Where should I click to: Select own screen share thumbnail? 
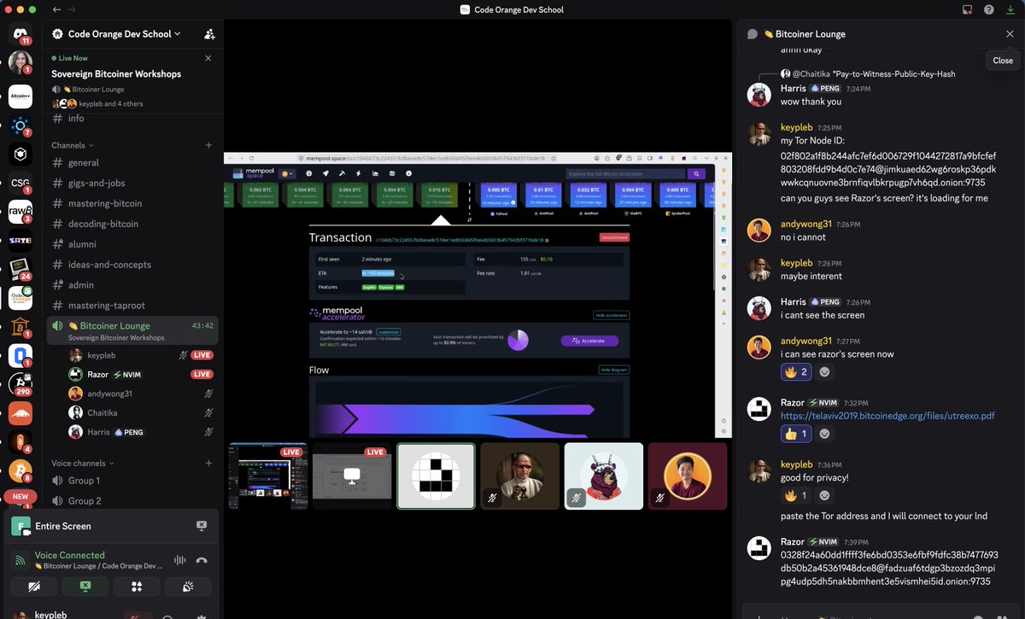pos(268,476)
